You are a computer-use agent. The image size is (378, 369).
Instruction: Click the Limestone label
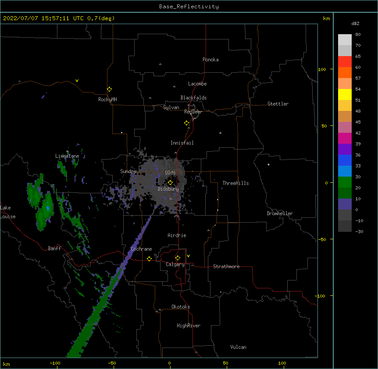tap(67, 156)
